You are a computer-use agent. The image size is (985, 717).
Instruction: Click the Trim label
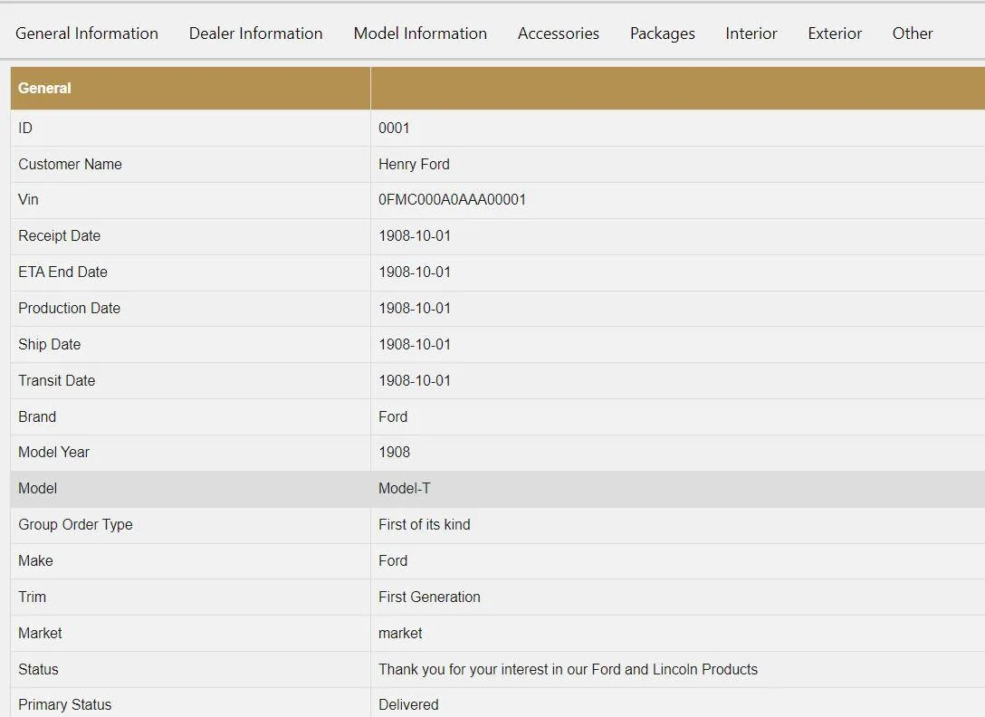click(32, 597)
